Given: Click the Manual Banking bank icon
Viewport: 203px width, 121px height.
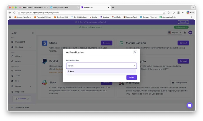Looking at the screenshot, I should [x=121, y=43].
